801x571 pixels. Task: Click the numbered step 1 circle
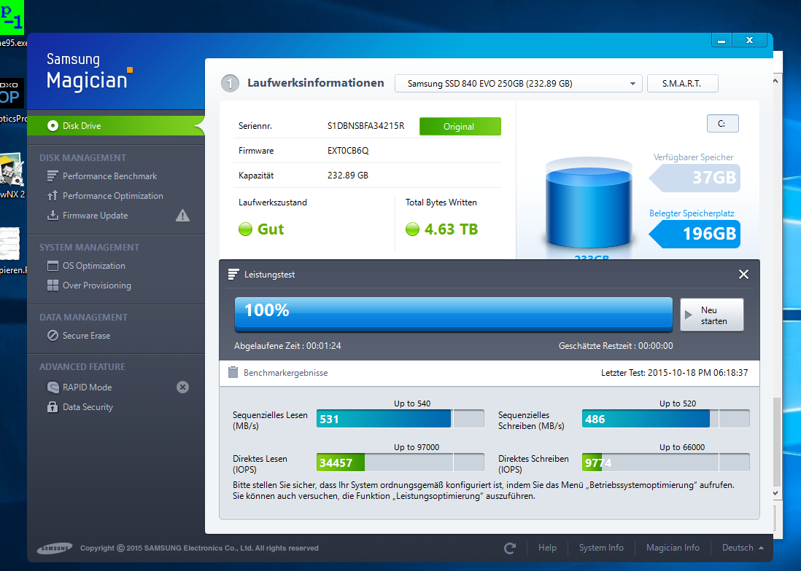(x=230, y=83)
